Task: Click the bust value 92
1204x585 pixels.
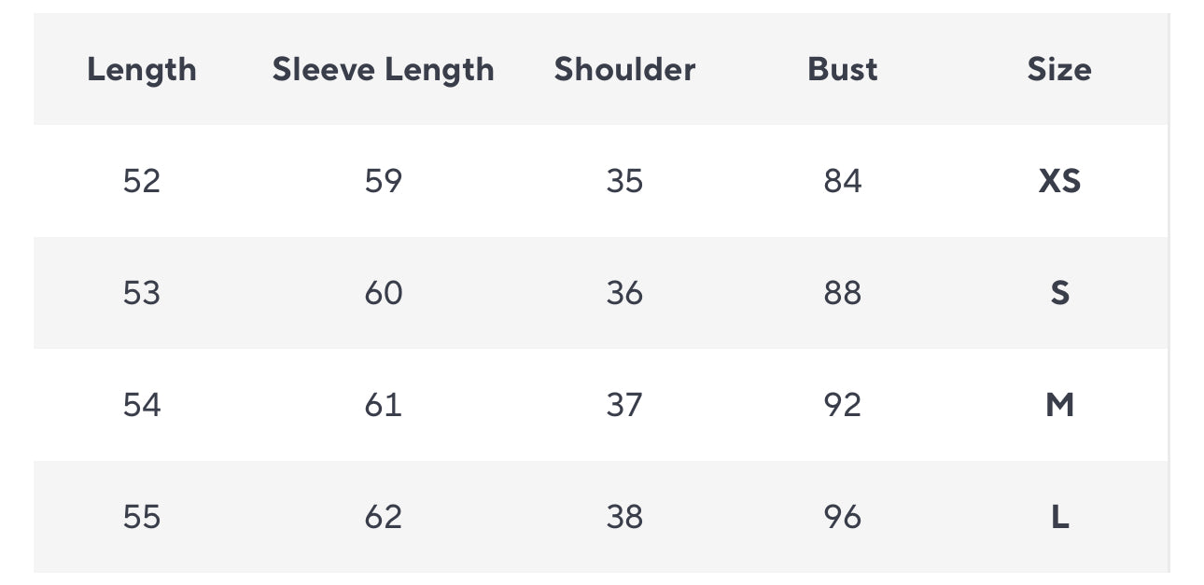Action: tap(843, 405)
